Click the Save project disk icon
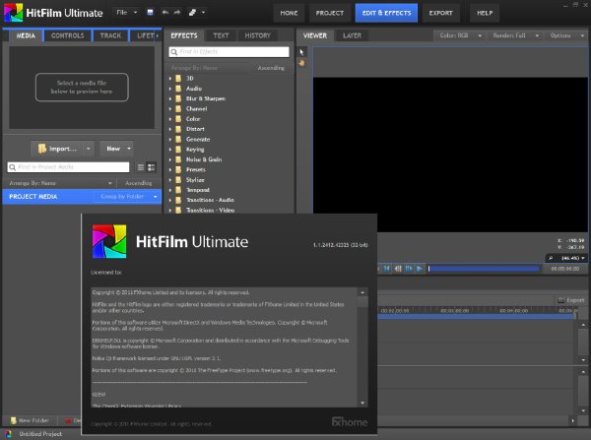Screen dimensions: 591x440 point(150,13)
